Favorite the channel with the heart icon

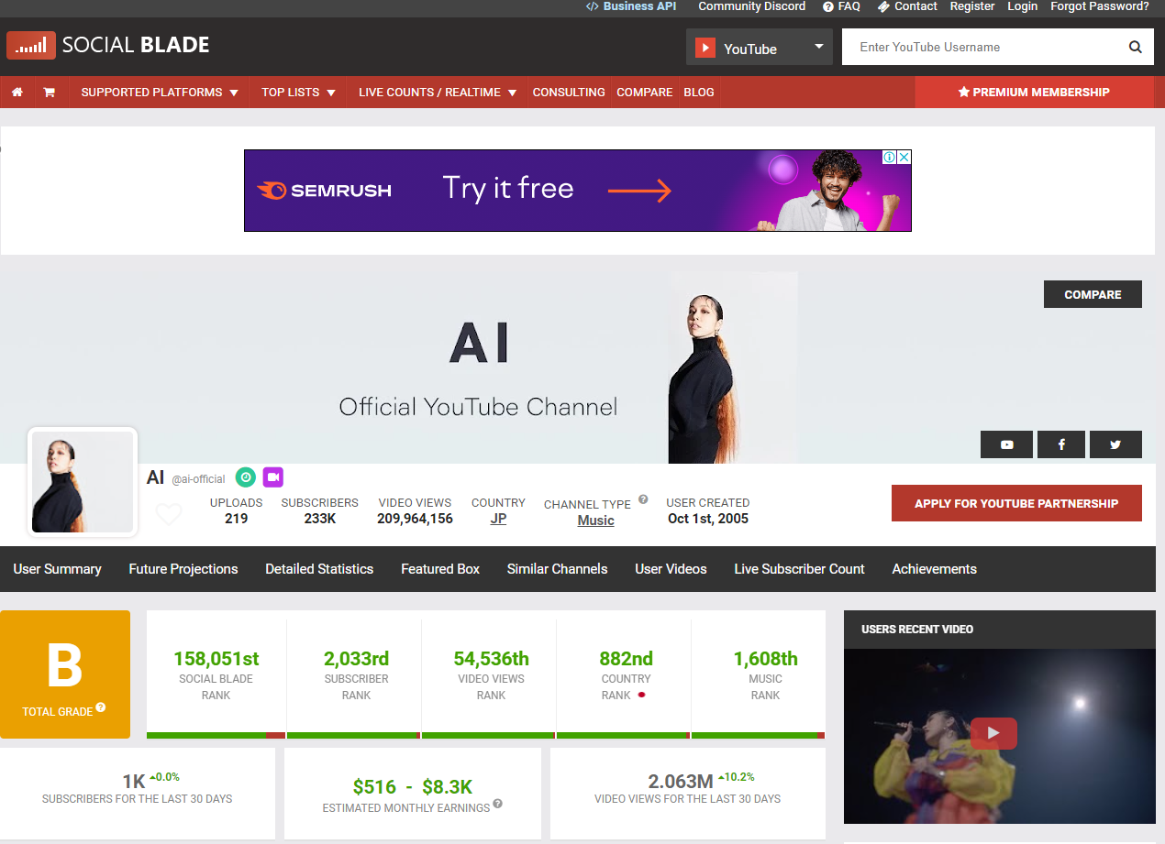[x=169, y=514]
